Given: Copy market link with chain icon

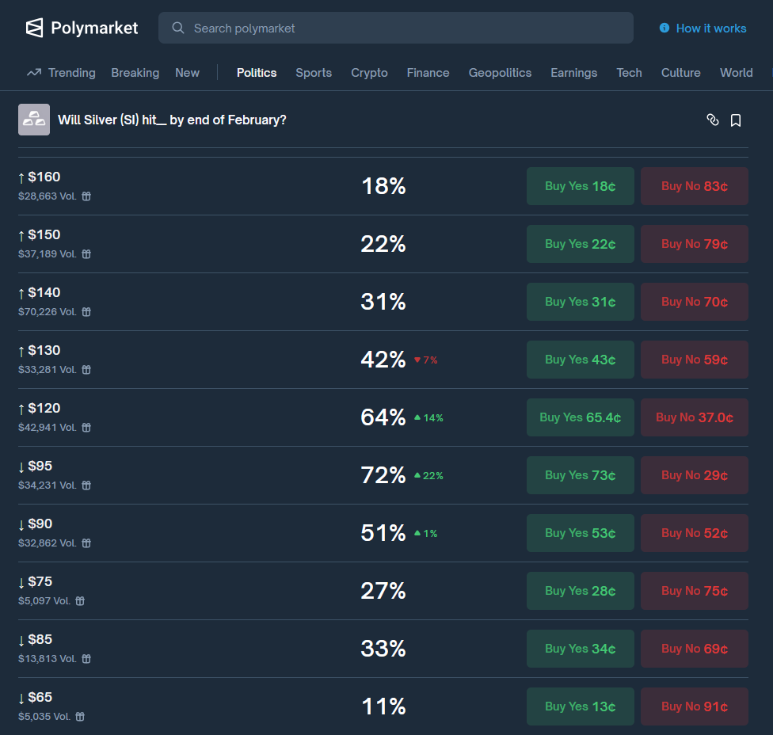Looking at the screenshot, I should tap(712, 120).
